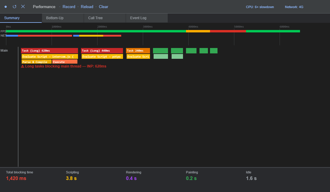Click the reload circular arrow icon
This screenshot has height=192, width=330.
point(14,7)
